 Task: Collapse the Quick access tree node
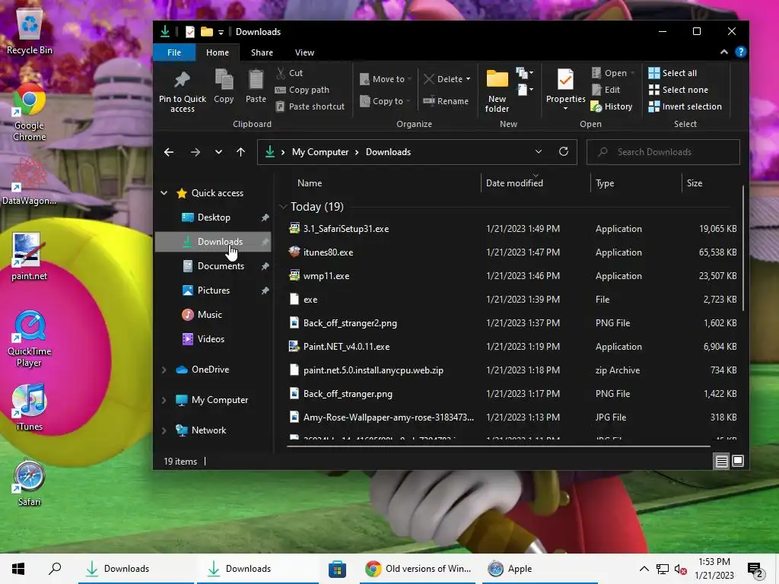click(164, 192)
